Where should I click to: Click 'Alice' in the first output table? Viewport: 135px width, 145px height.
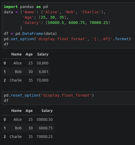click(17, 63)
